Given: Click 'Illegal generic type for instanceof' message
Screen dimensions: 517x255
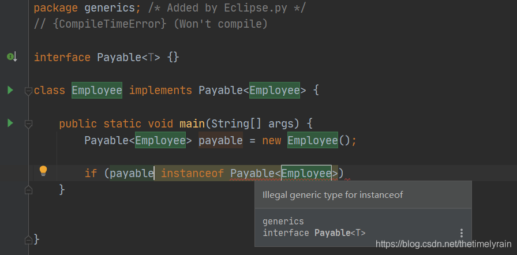Looking at the screenshot, I should click(x=333, y=194).
